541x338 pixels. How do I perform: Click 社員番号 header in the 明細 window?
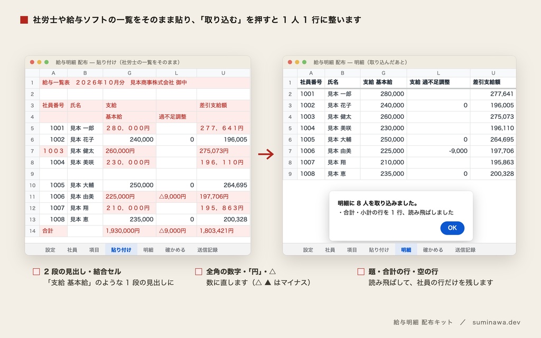(x=311, y=82)
